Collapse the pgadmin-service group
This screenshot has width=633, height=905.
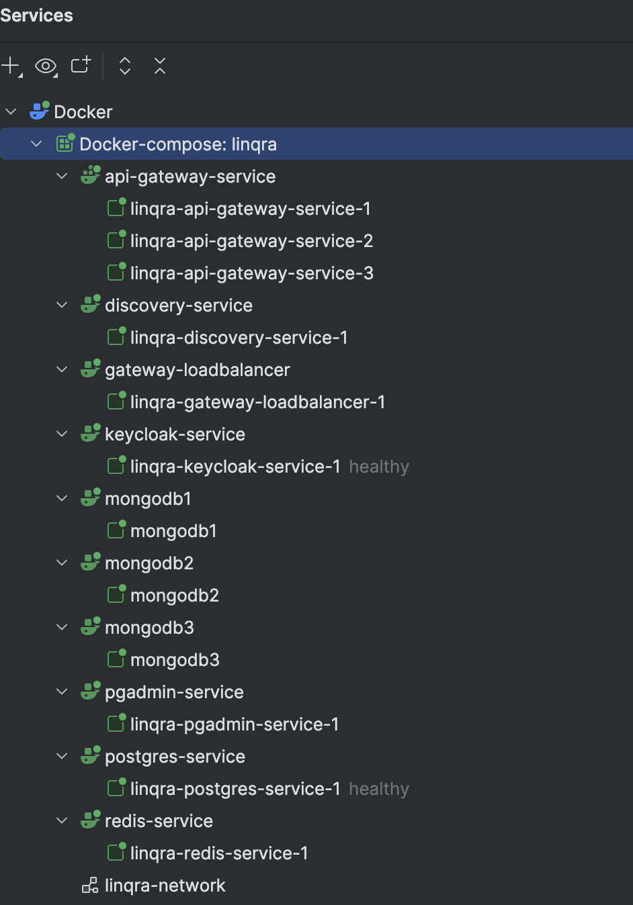pos(62,692)
